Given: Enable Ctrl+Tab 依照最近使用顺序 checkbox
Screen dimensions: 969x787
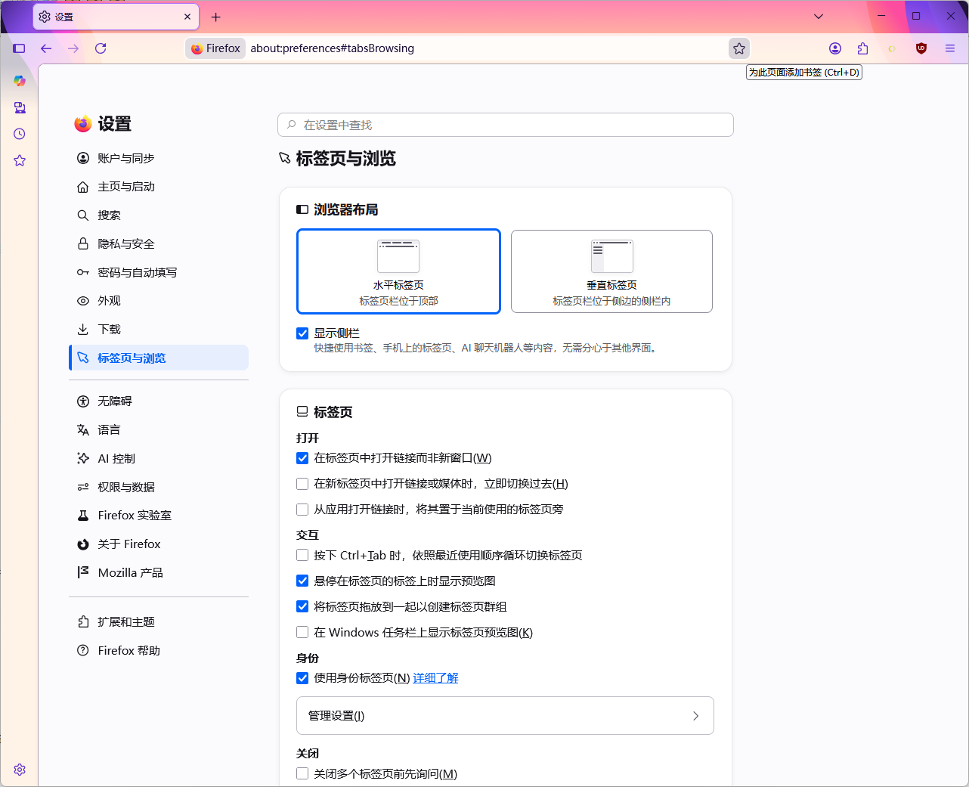Looking at the screenshot, I should pyautogui.click(x=302, y=555).
